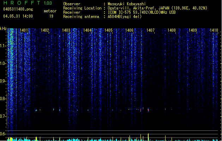Click the bright red meteor echo below 1407

(148, 110)
